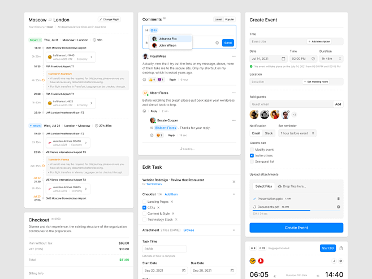This screenshot has width=372, height=279.
Task: Open the Depart dropdown tag
Action: 35,40
